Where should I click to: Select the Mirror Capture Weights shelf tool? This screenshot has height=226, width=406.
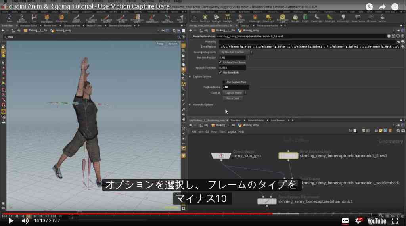137,18
